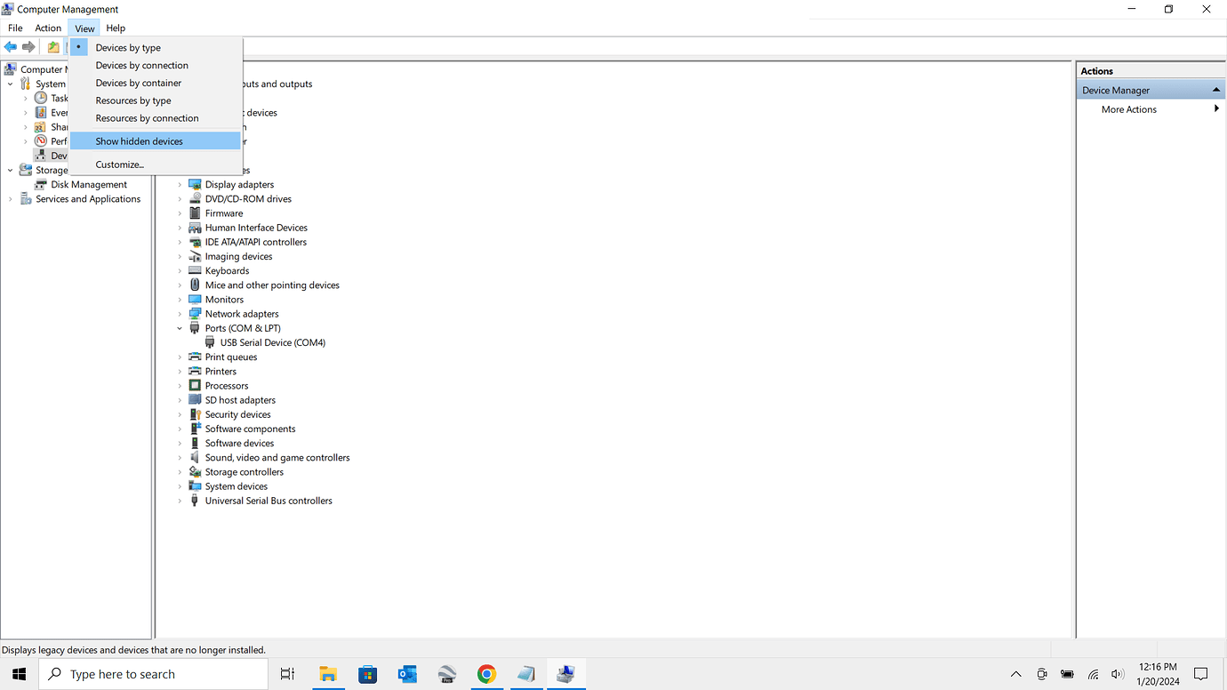1227x690 pixels.
Task: Open Microsoft Store from taskbar
Action: [367, 674]
